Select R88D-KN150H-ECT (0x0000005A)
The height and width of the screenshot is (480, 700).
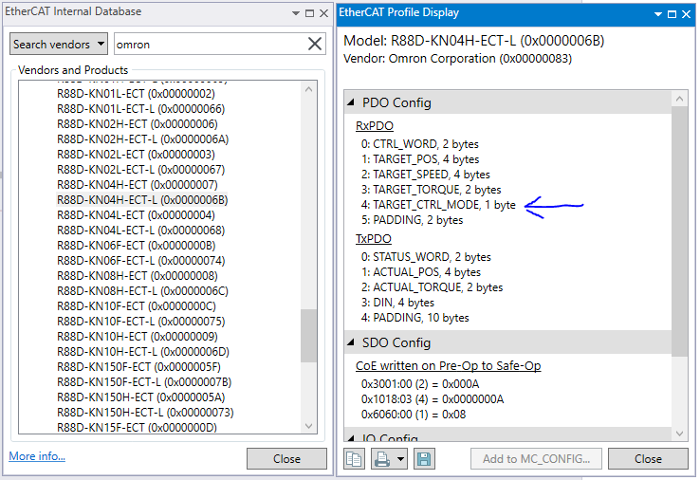[140, 397]
